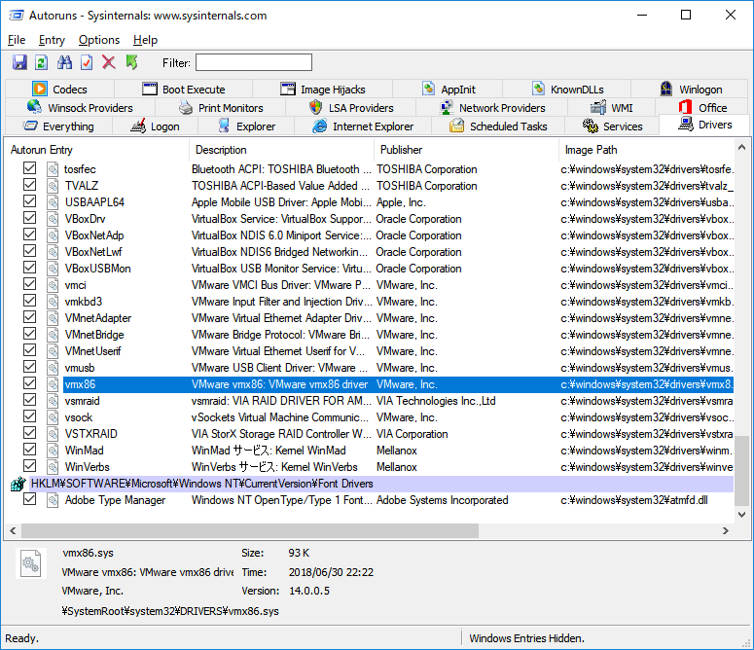The width and height of the screenshot is (754, 650).
Task: Open the Codecs tab
Action: click(x=59, y=90)
